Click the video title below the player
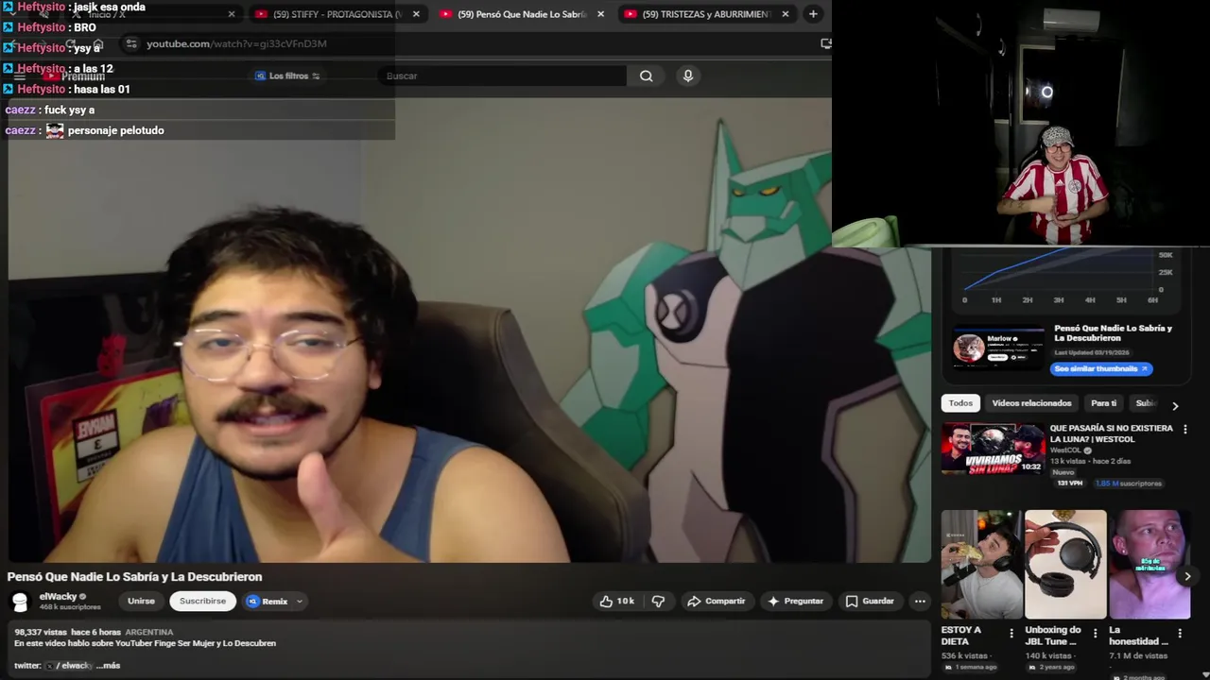The width and height of the screenshot is (1210, 680). coord(134,577)
